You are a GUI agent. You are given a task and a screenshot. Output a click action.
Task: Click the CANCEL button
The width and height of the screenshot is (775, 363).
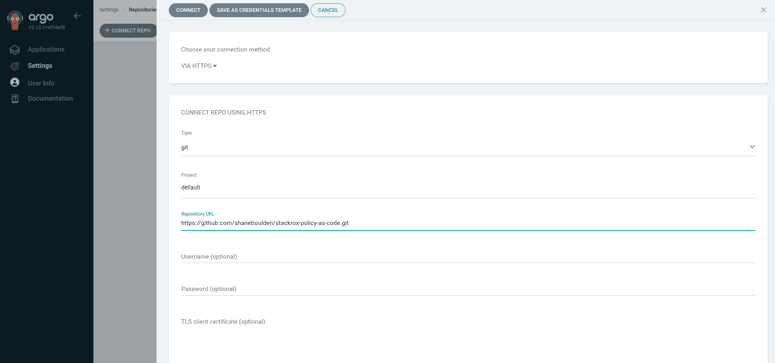328,10
